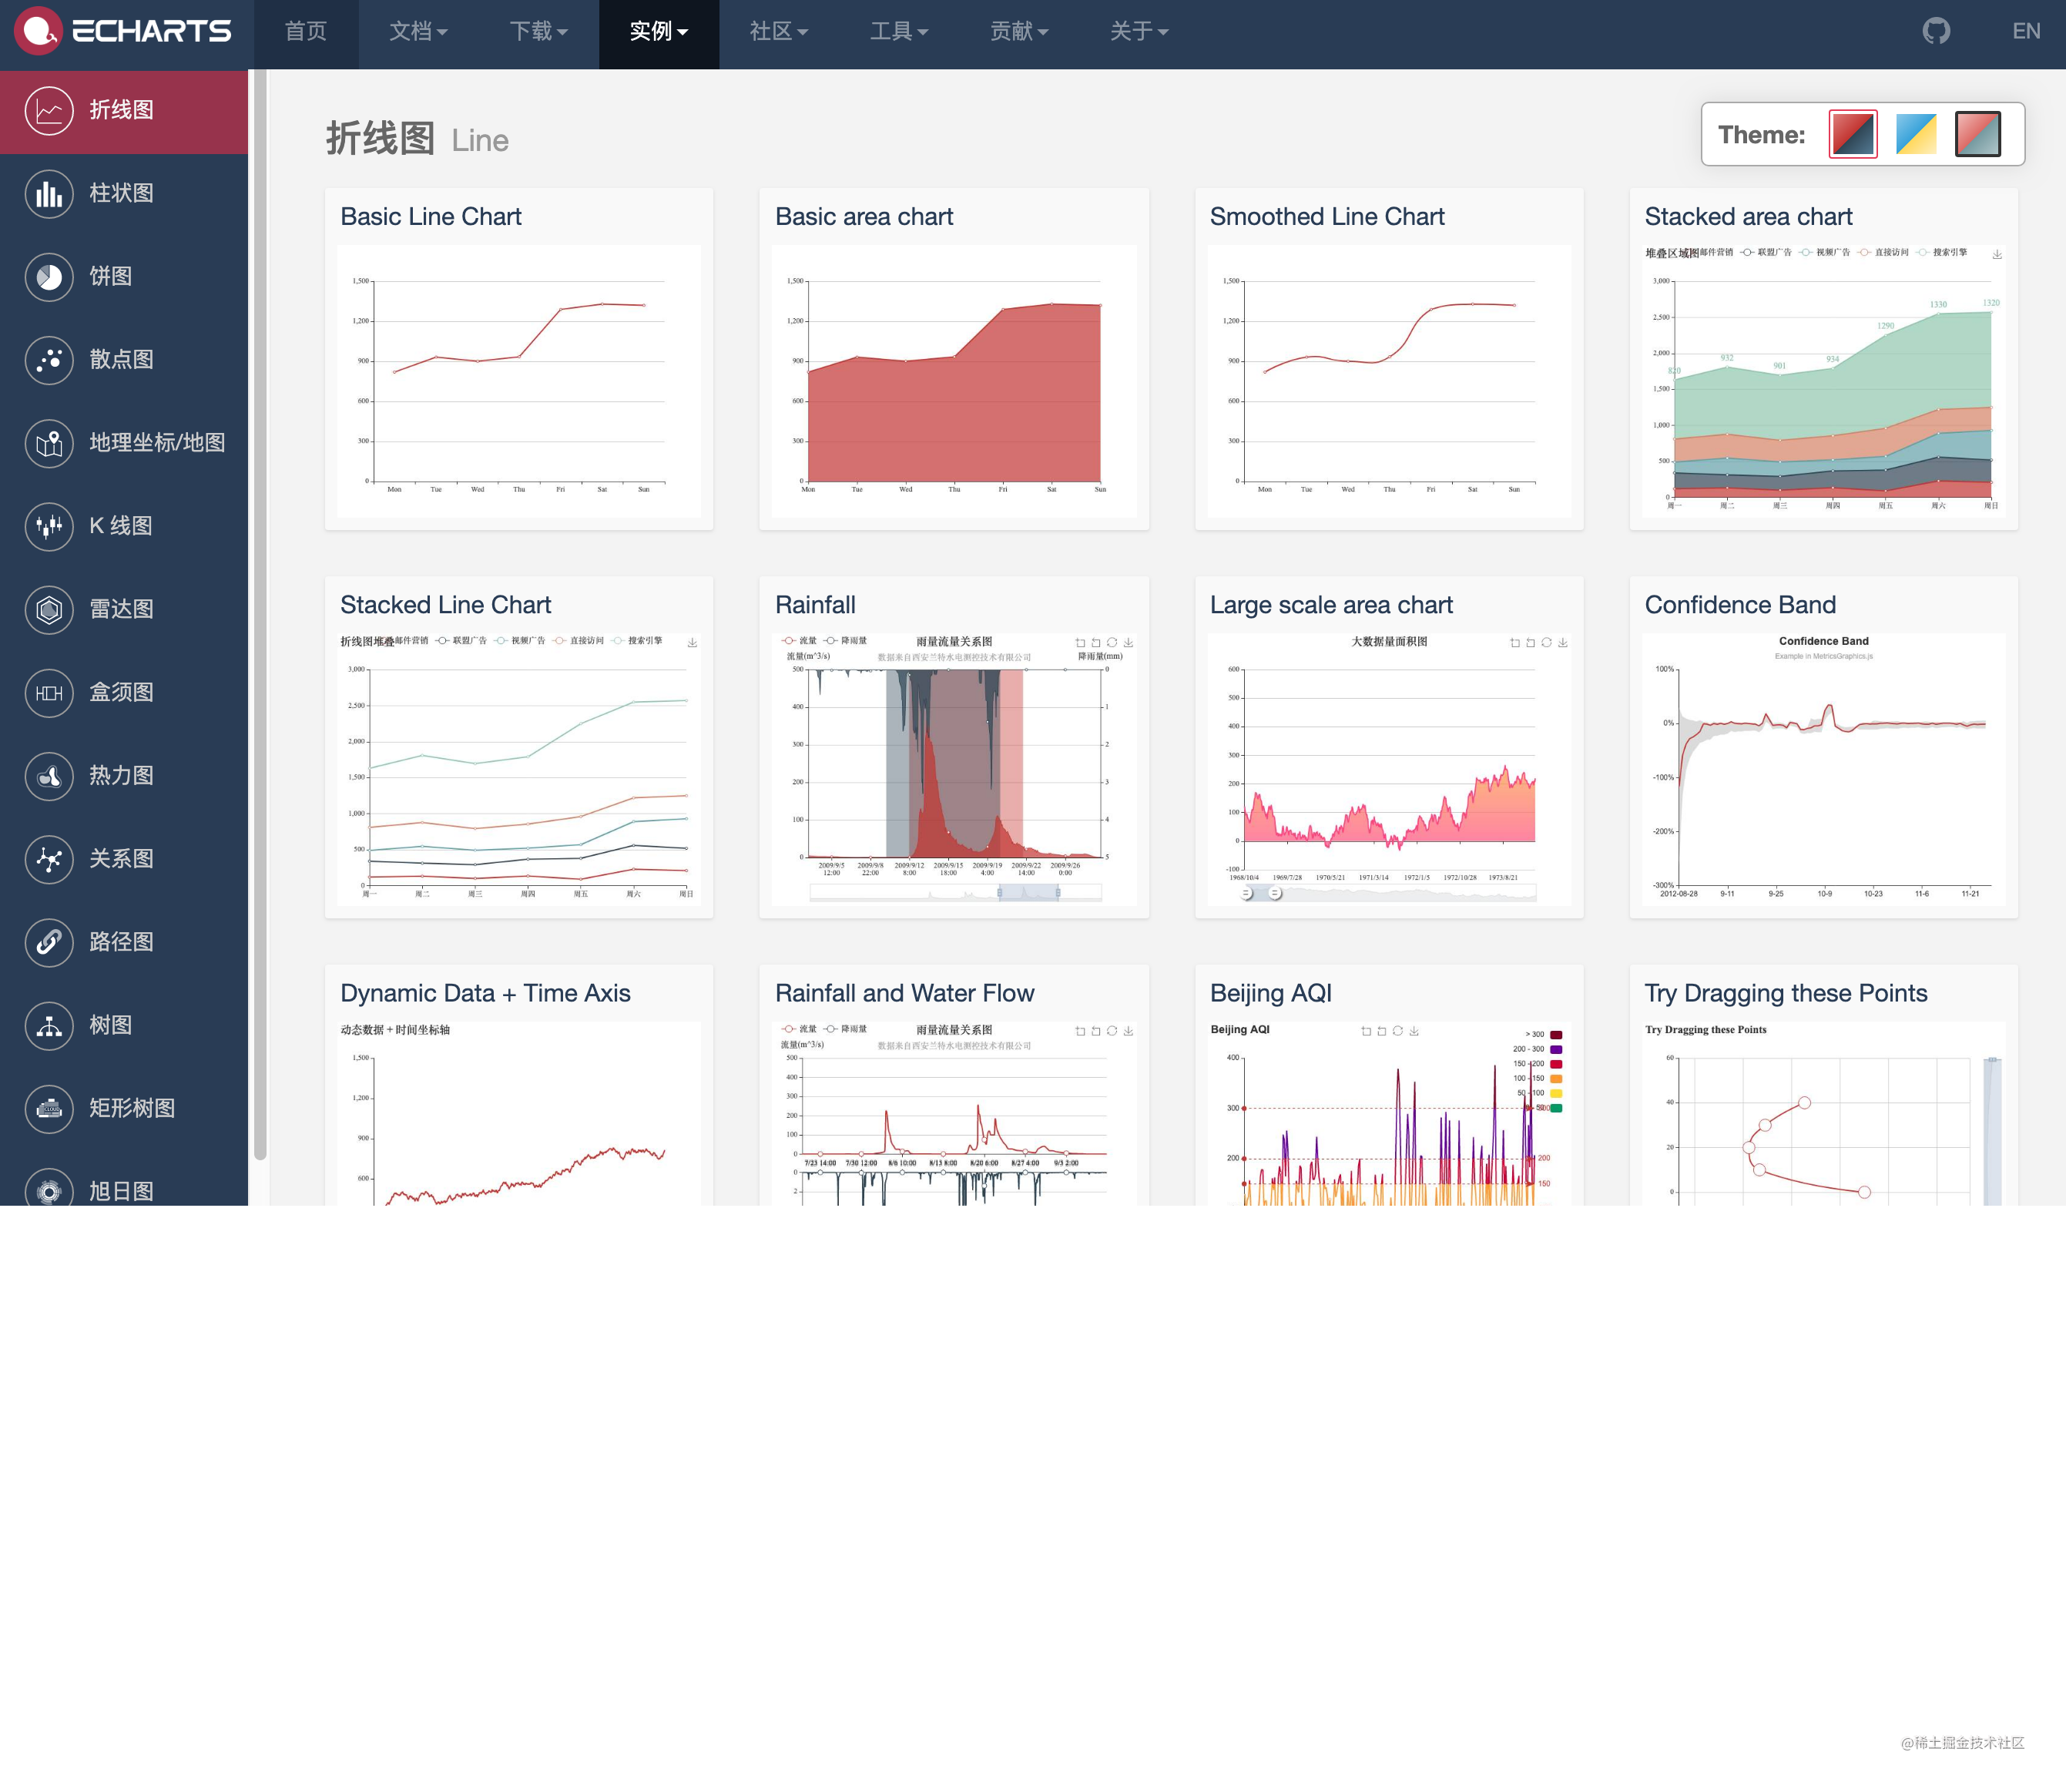
Task: Click the ECharts logo
Action: click(123, 31)
